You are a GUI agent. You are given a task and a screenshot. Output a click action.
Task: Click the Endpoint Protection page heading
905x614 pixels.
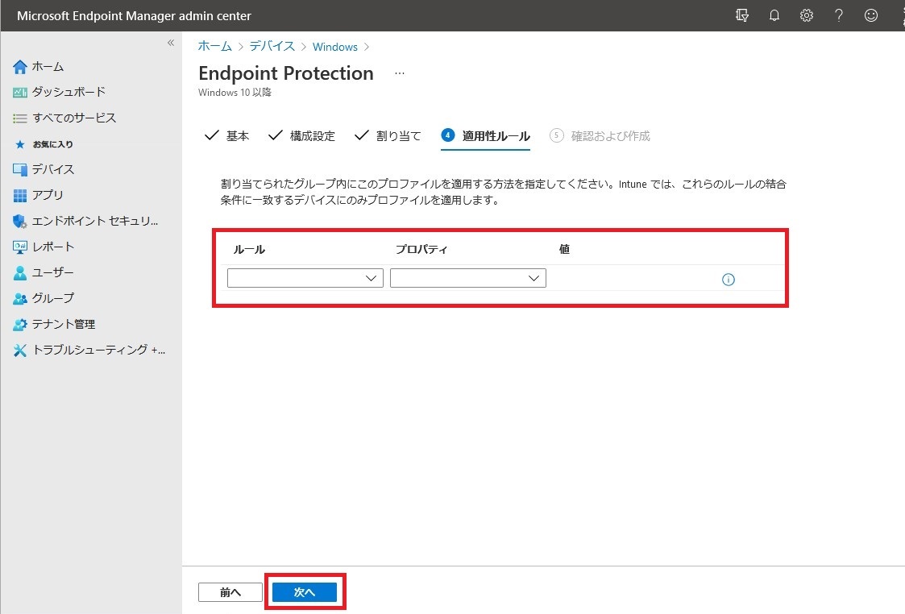click(x=286, y=73)
